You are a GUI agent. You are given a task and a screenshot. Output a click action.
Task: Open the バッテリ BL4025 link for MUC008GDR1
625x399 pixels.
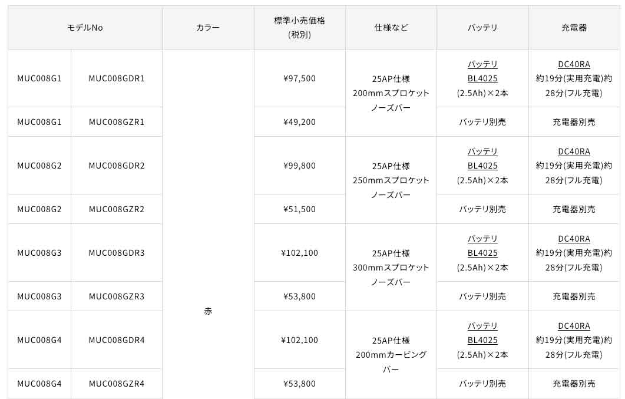point(482,71)
